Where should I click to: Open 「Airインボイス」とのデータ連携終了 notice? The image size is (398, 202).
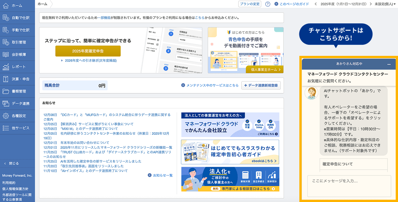tap(94, 171)
